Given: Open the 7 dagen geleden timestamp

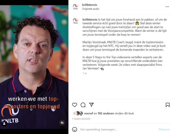Looking at the screenshot, I should point(81,119).
